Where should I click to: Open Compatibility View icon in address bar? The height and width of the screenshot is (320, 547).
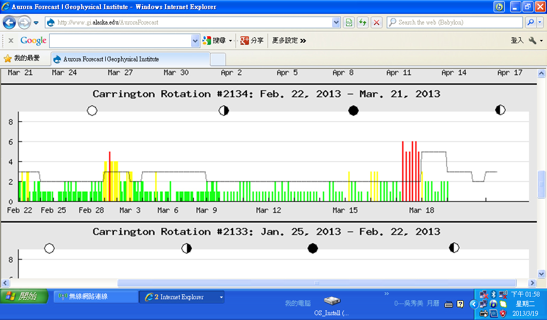coord(349,22)
